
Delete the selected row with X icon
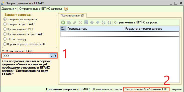tap(80, 22)
